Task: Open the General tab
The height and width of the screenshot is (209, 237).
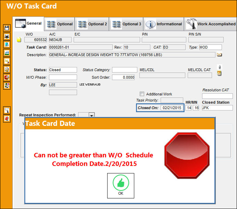Action: tap(28, 24)
